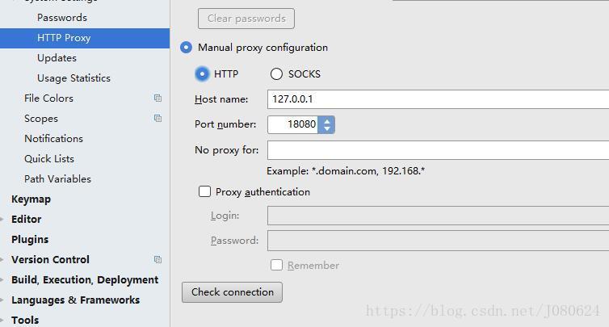This screenshot has width=609, height=327.
Task: Open the Updates settings page
Action: coord(57,58)
